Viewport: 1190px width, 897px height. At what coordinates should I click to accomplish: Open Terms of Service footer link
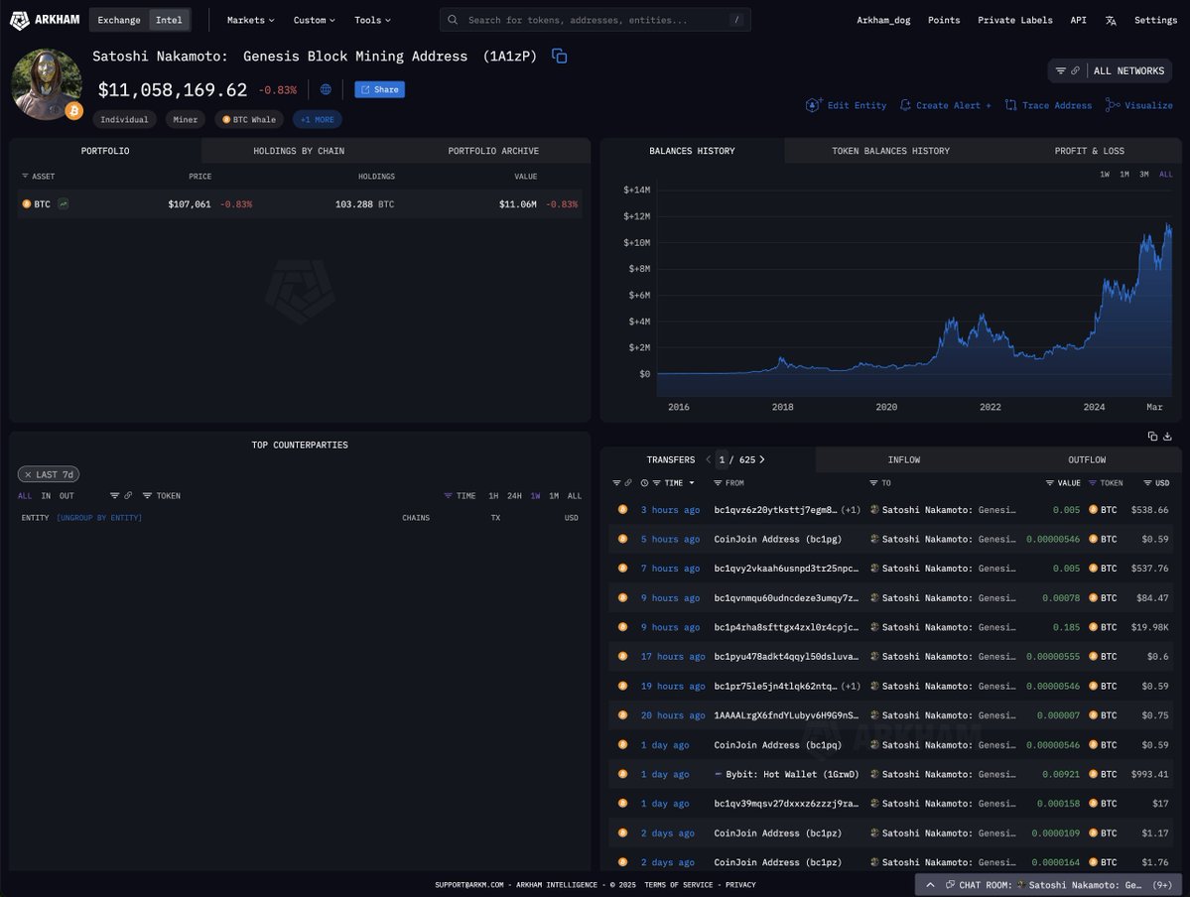(x=679, y=885)
